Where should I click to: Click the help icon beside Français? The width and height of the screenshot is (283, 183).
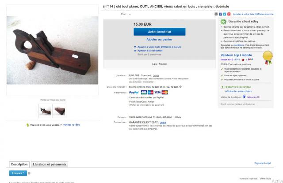click(x=29, y=173)
